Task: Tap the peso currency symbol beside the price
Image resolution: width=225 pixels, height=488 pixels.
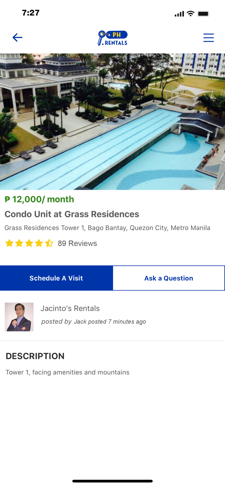Action: [x=6, y=199]
